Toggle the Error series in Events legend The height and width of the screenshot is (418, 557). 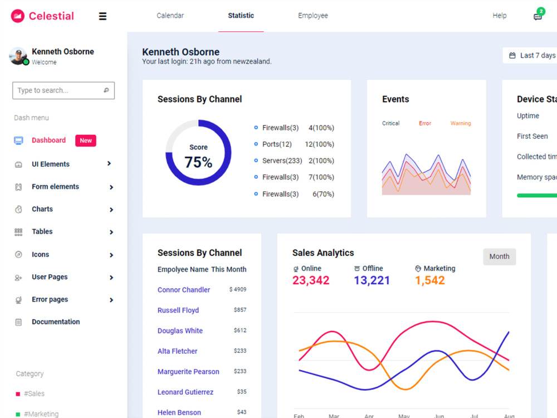[425, 123]
